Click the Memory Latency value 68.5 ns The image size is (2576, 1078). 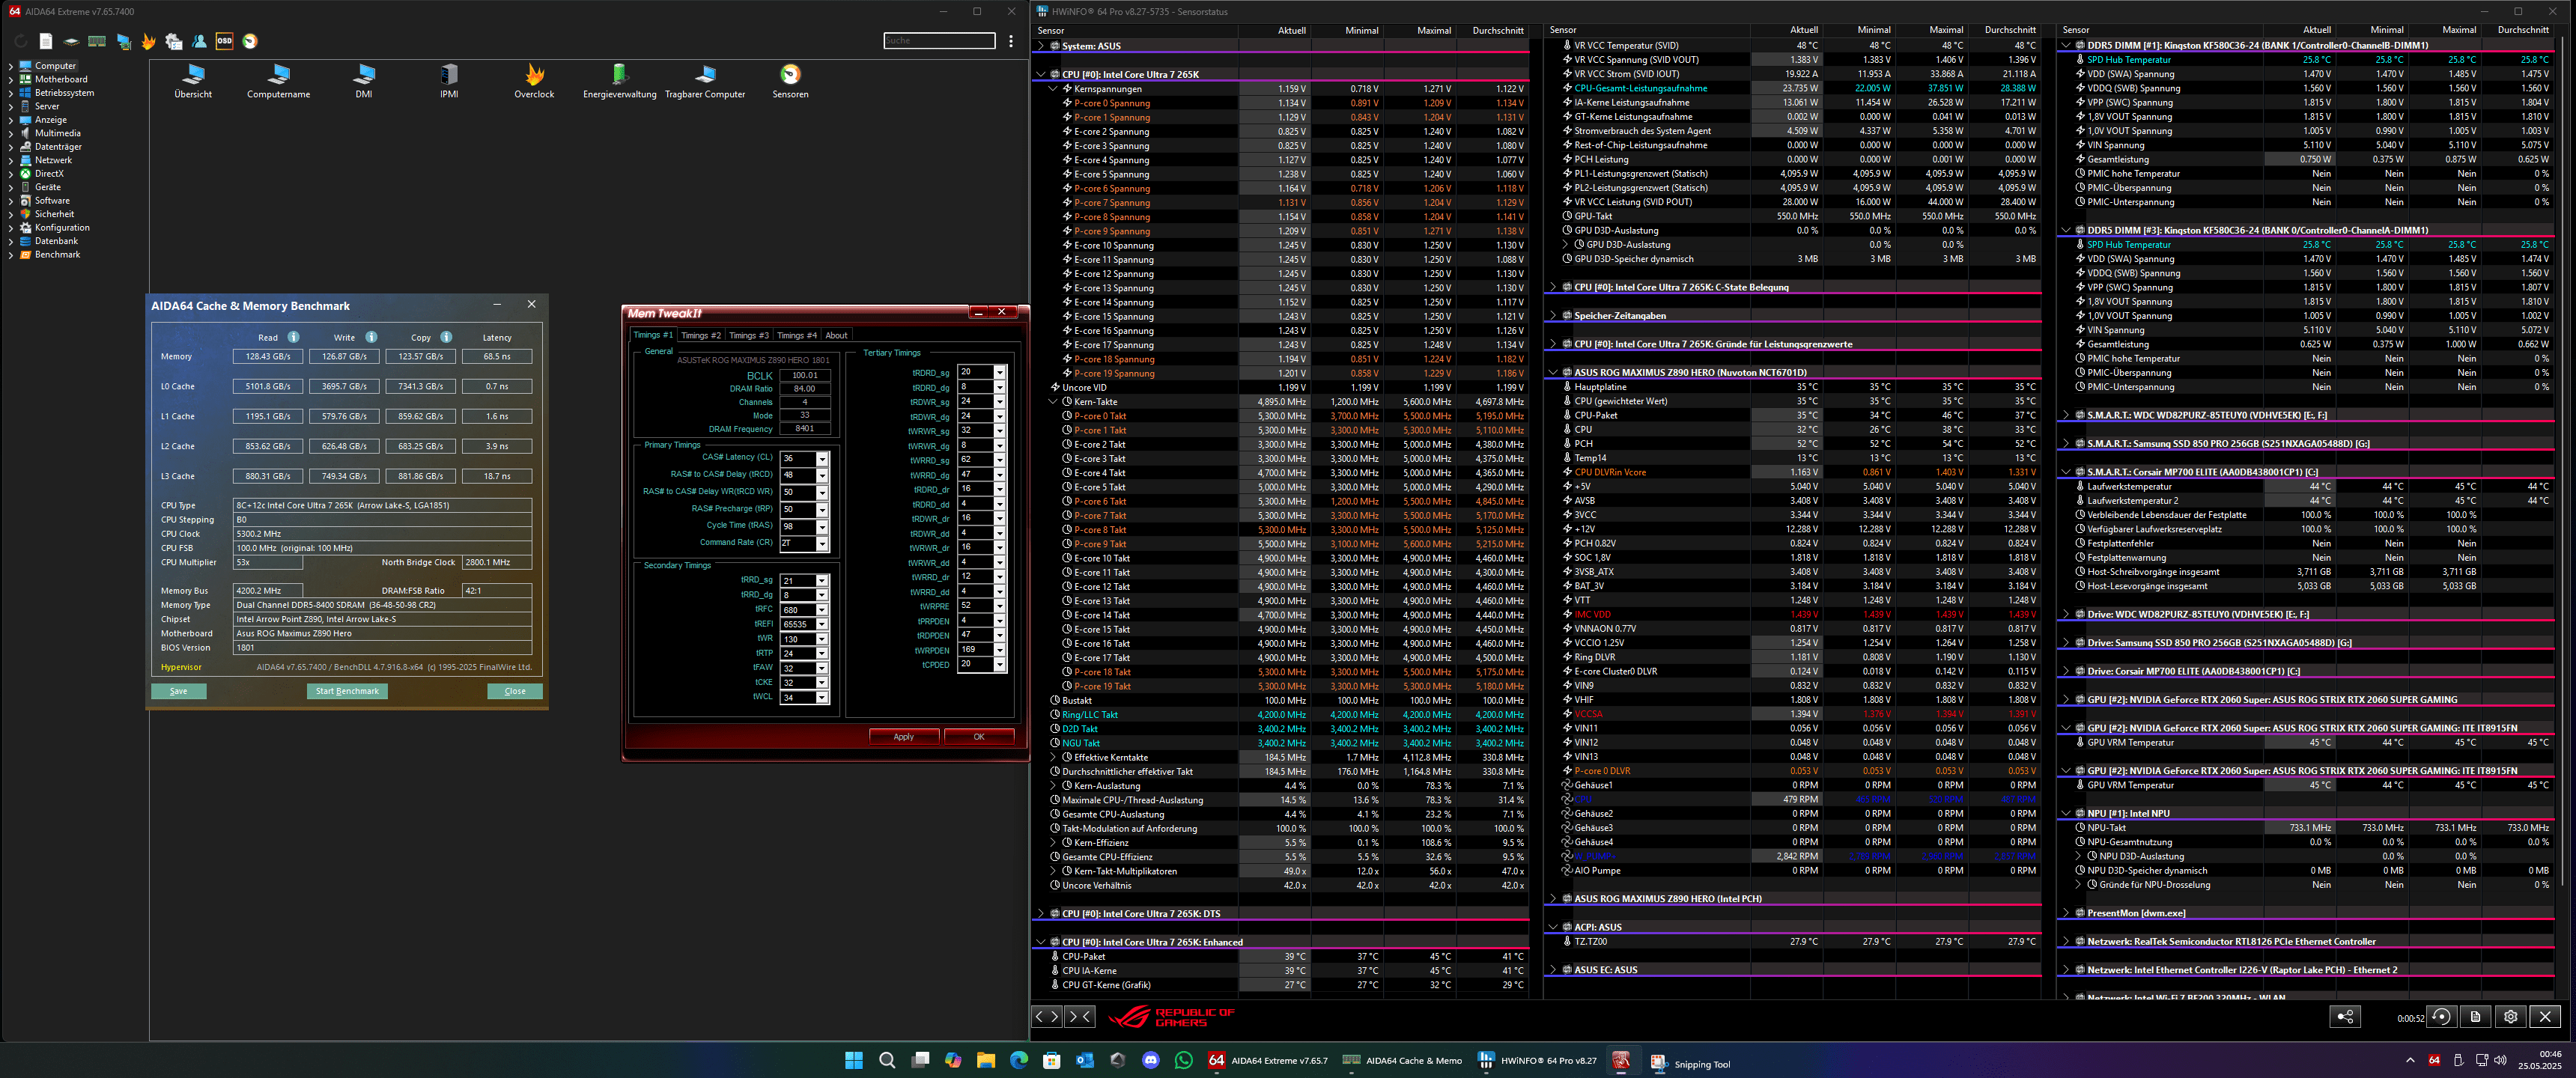[497, 356]
